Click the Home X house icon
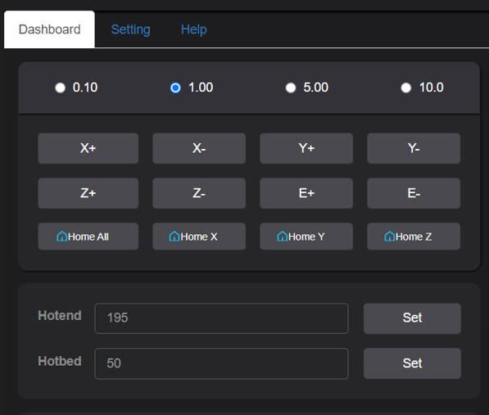The width and height of the screenshot is (489, 415). [x=174, y=237]
